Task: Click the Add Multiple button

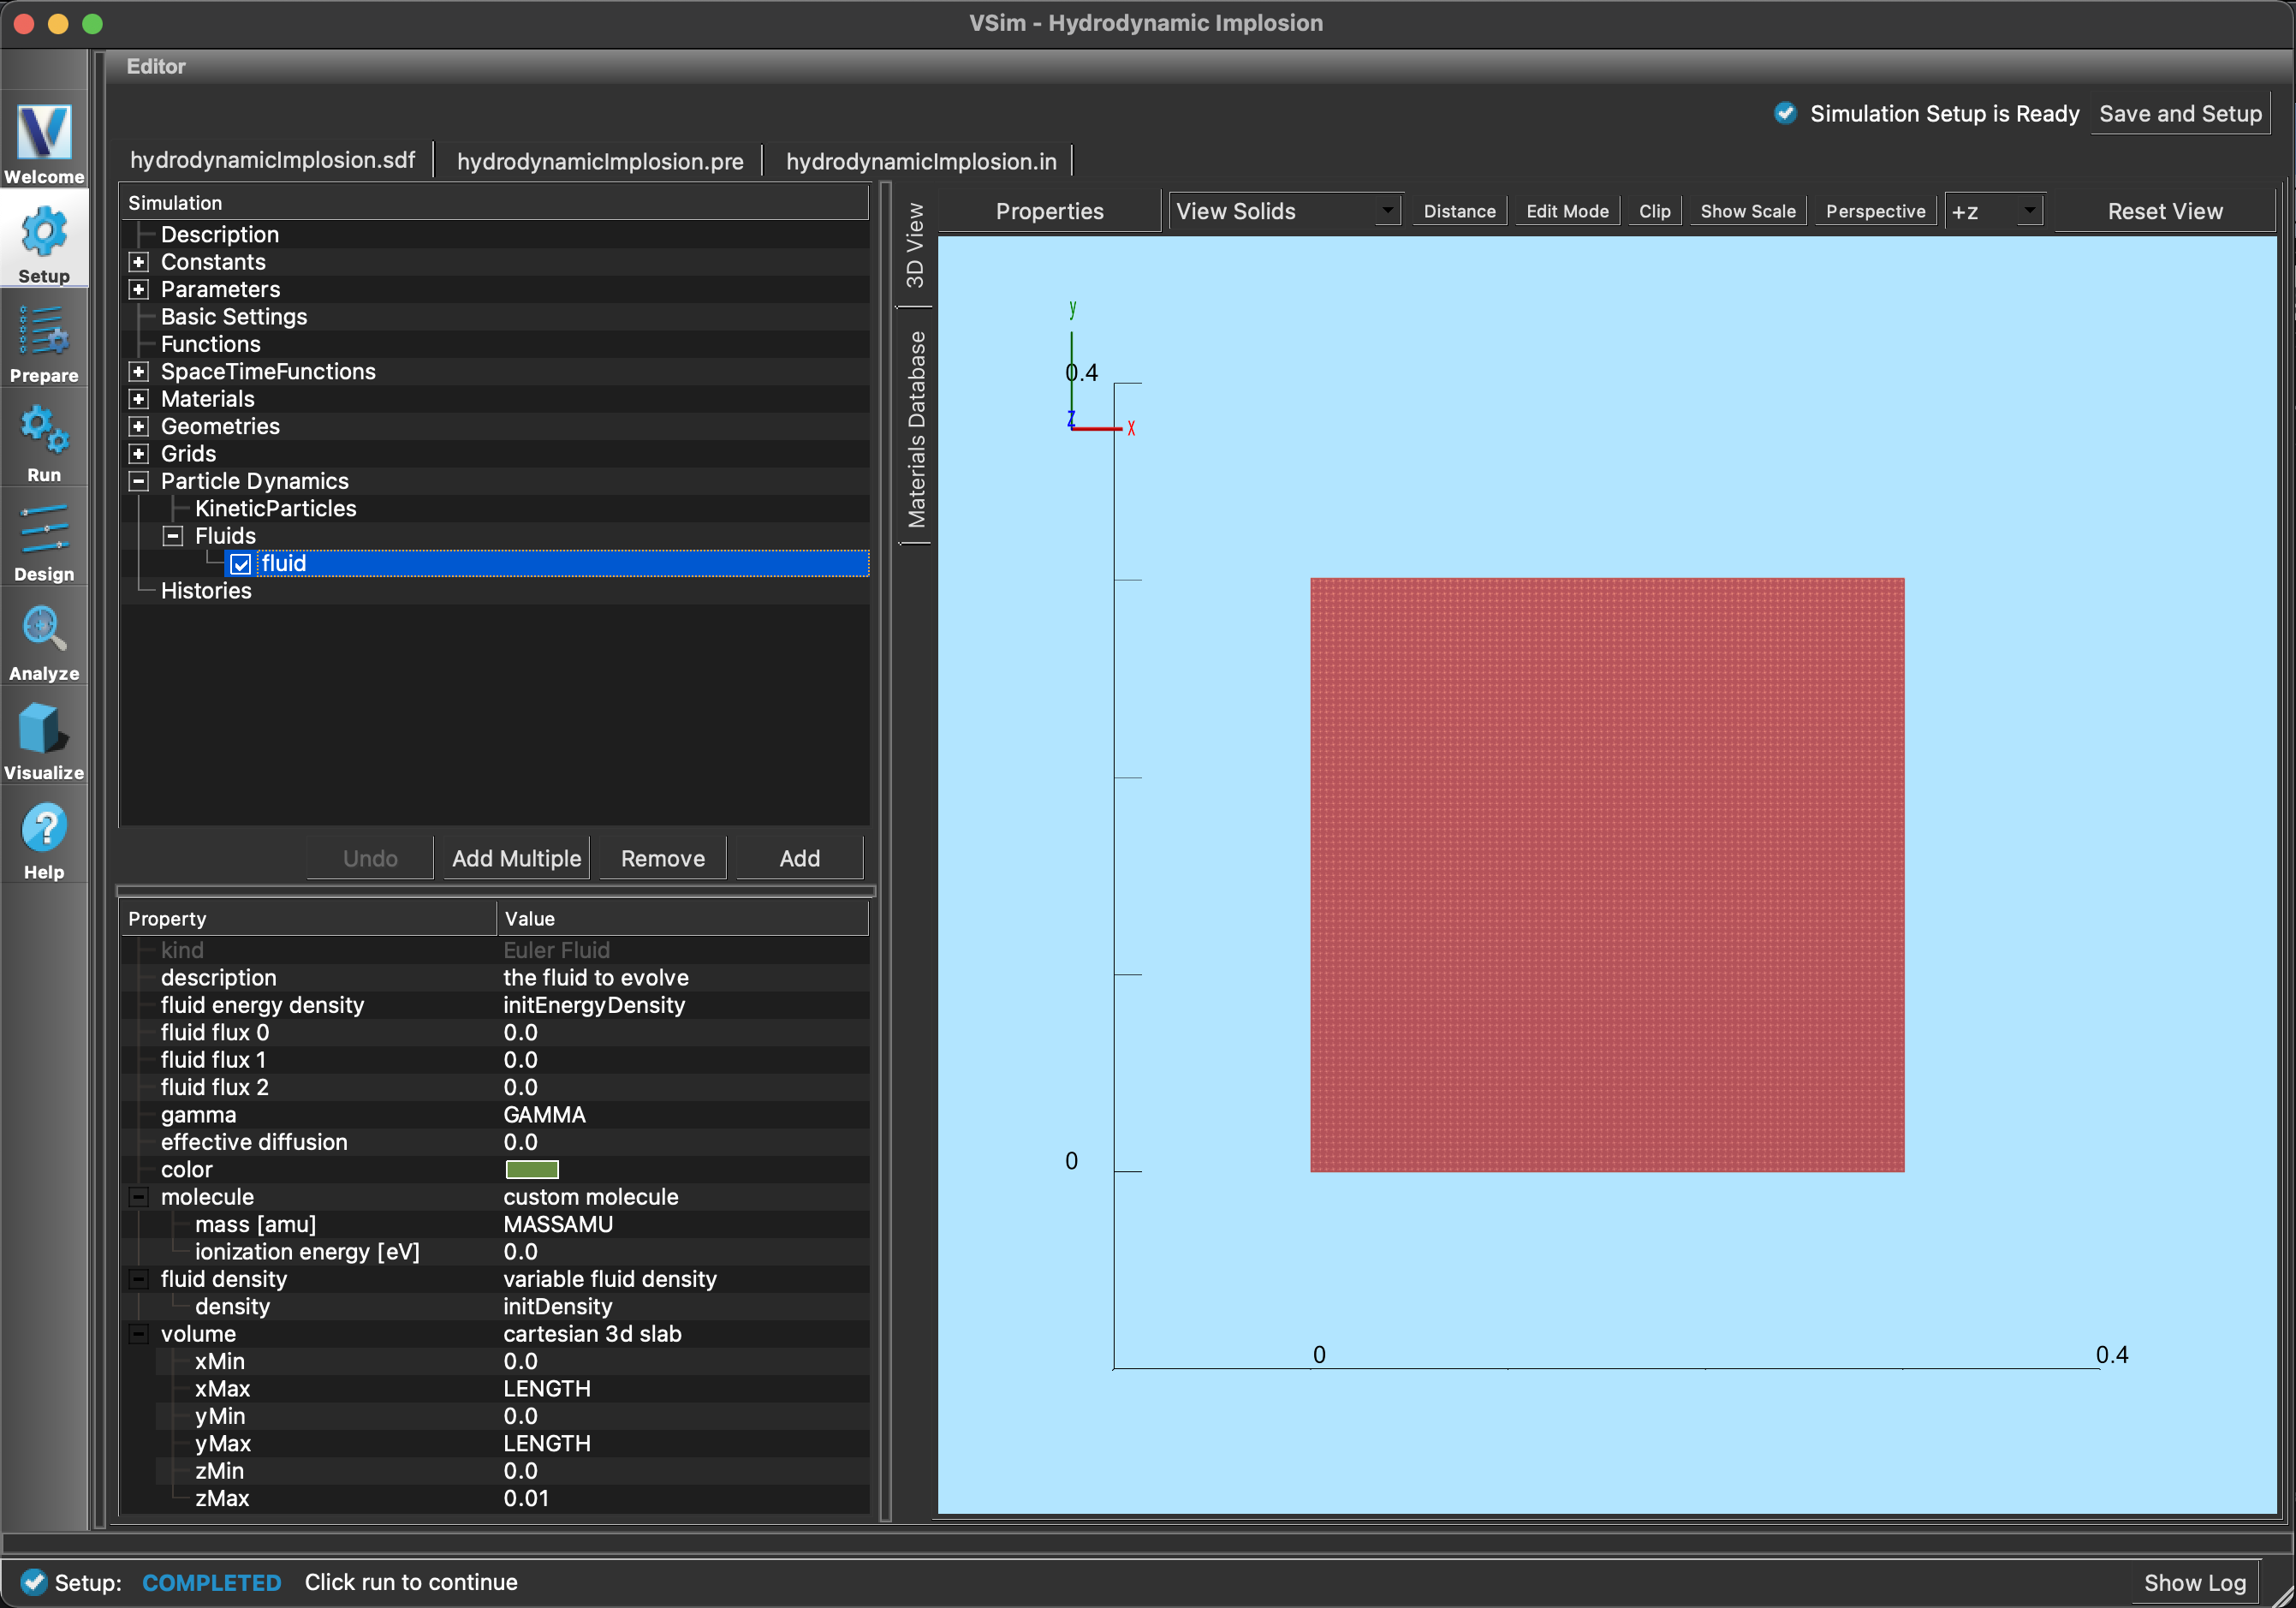Action: pyautogui.click(x=516, y=858)
